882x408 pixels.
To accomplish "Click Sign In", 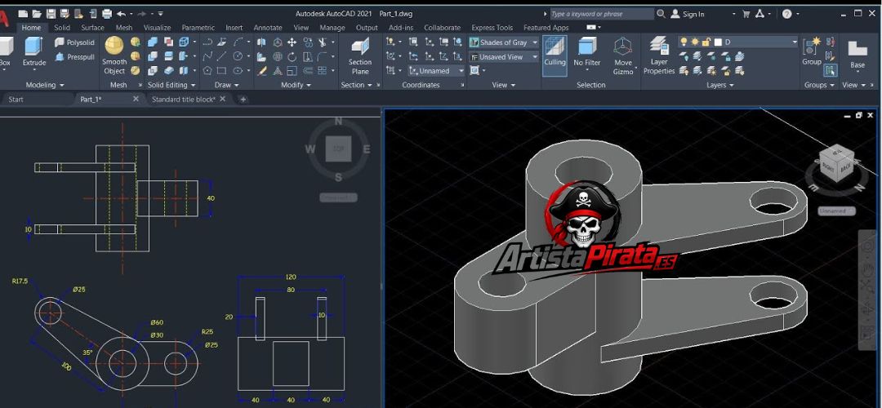I will point(693,14).
